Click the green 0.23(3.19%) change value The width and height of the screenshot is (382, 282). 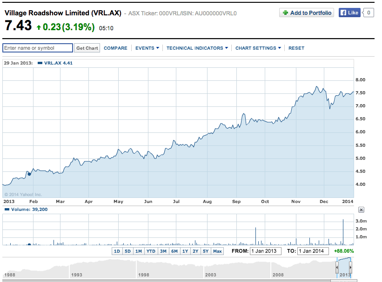[x=69, y=27]
